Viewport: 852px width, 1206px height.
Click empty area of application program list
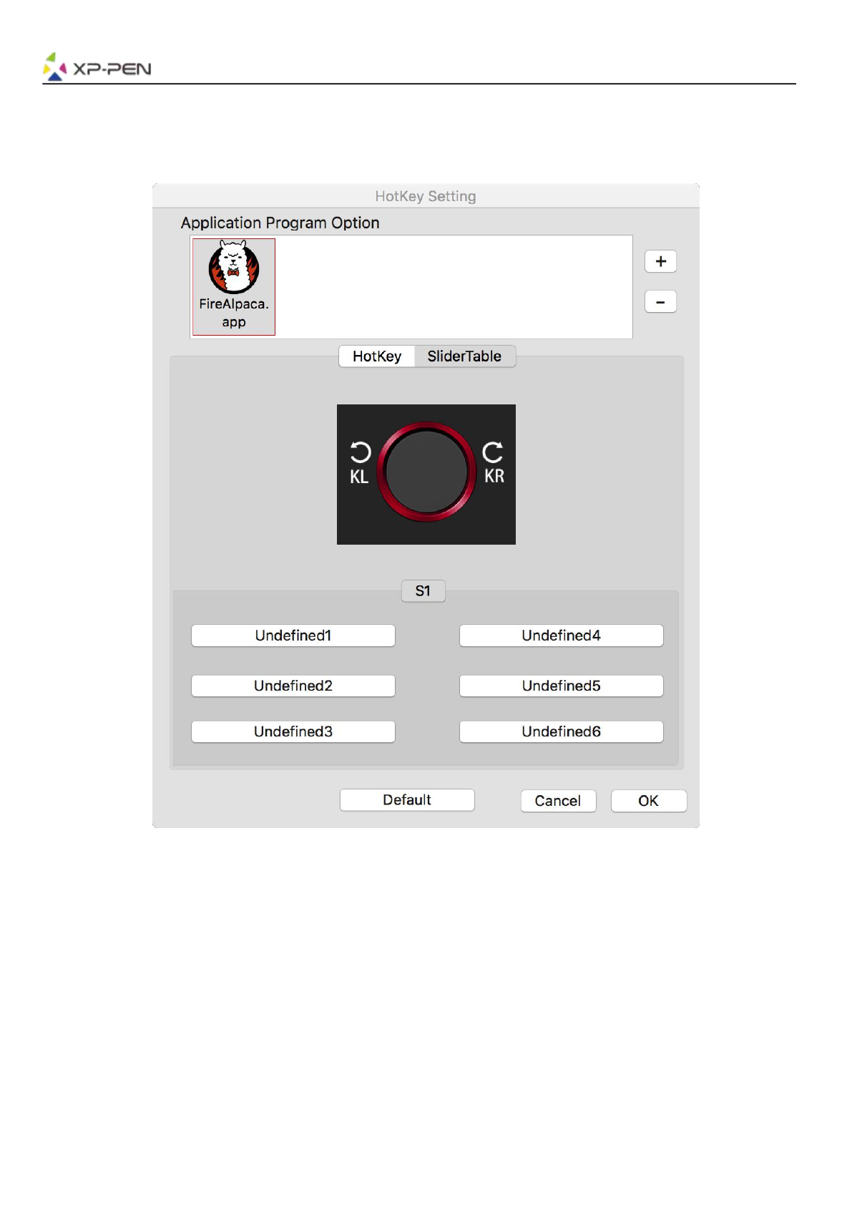click(451, 286)
